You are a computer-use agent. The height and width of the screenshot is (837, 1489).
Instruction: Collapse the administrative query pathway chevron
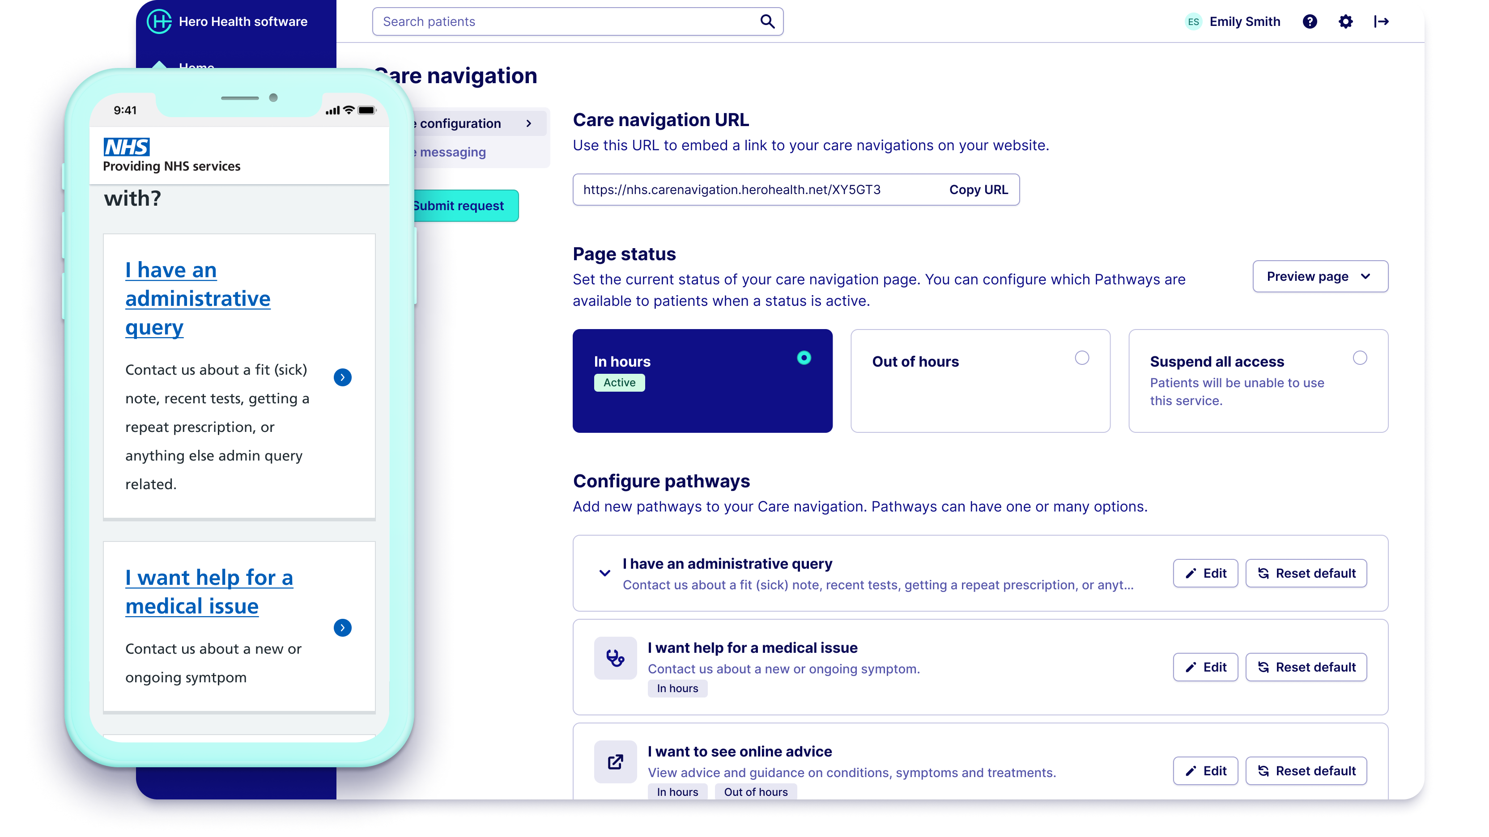pos(604,573)
